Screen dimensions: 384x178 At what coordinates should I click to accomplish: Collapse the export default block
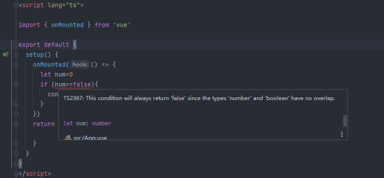[x=16, y=45]
